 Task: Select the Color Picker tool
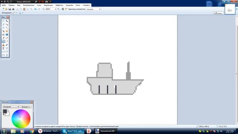click(7, 41)
